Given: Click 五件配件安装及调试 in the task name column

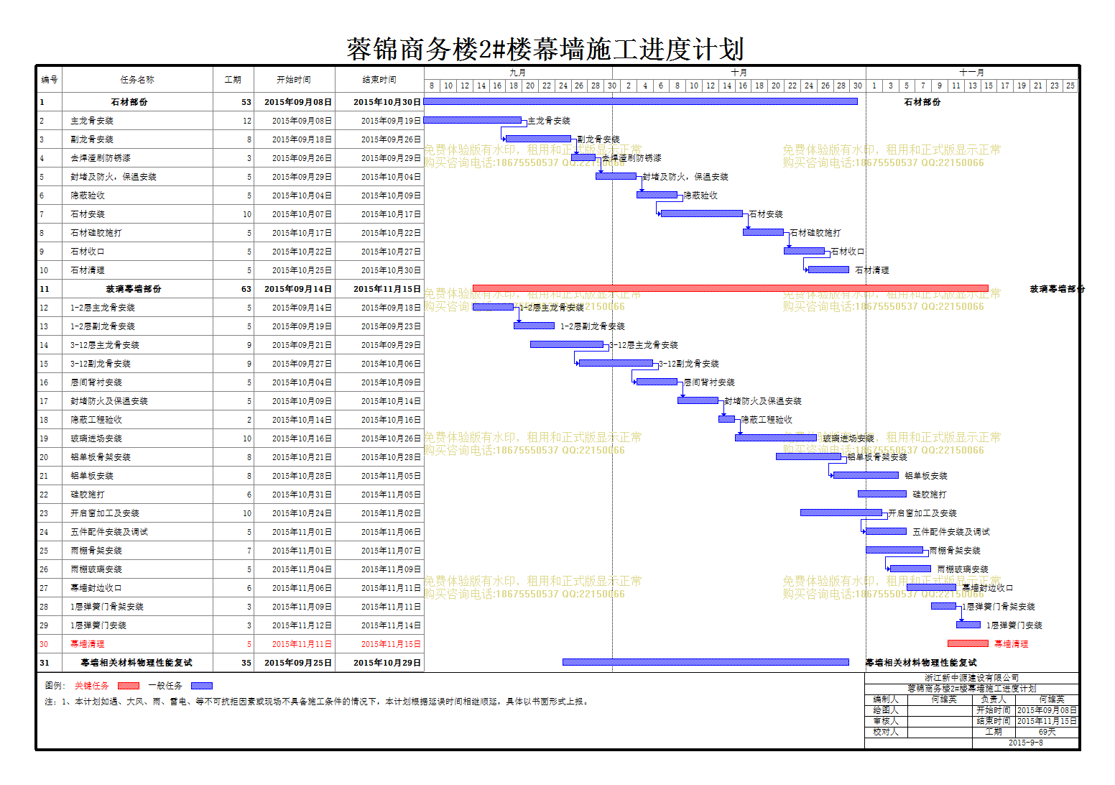Looking at the screenshot, I should click(109, 532).
